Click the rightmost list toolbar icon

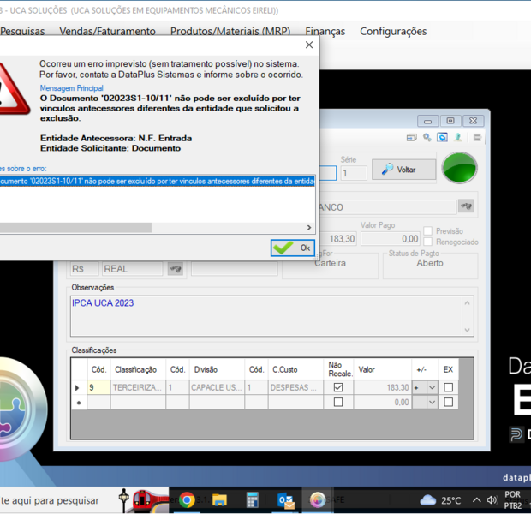(x=478, y=138)
